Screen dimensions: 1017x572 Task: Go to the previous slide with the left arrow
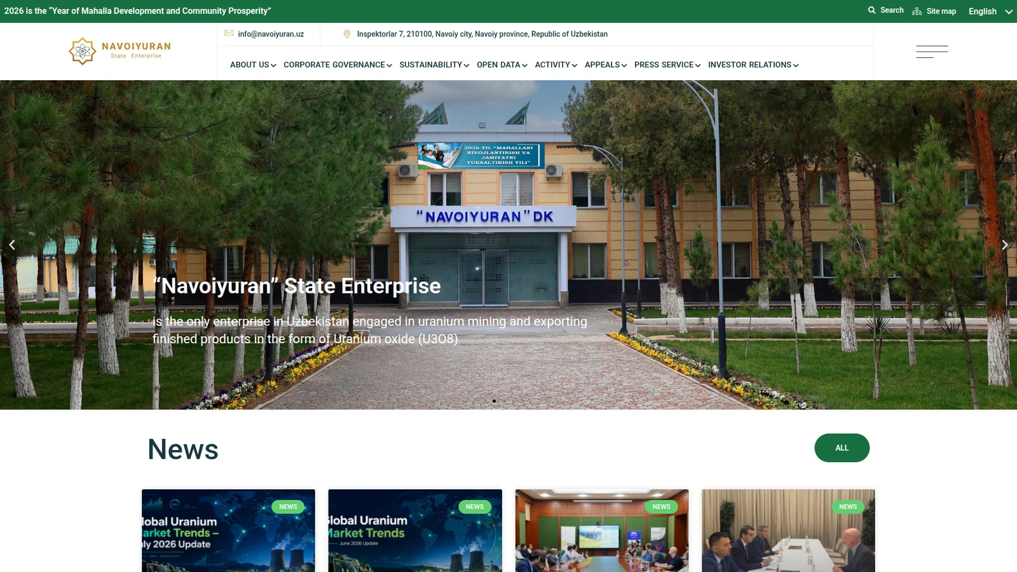coord(12,245)
